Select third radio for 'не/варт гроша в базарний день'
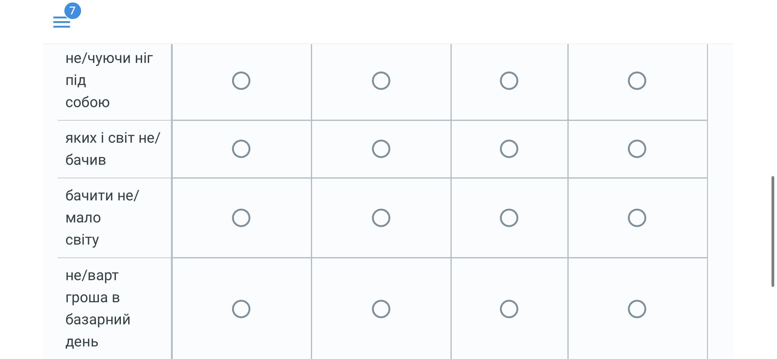This screenshot has height=359, width=777. click(x=509, y=309)
